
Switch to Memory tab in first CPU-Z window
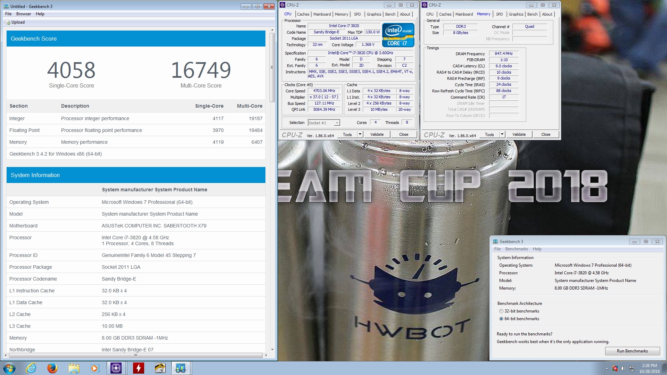pyautogui.click(x=341, y=14)
